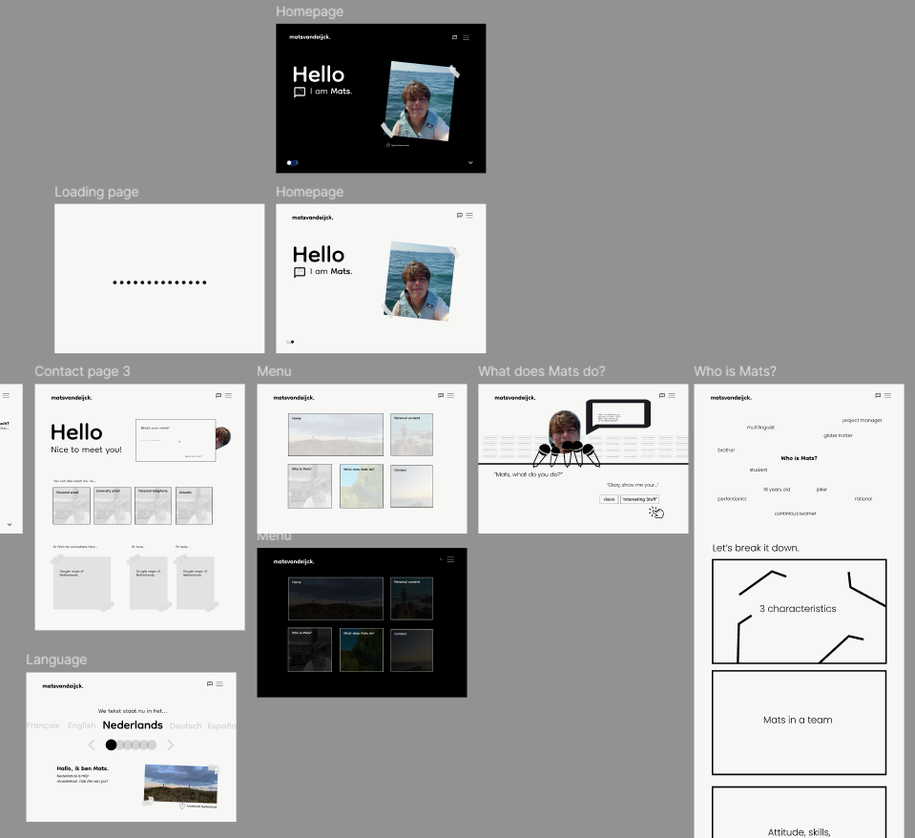Open 'Contact' tile in the light Menu frame
915x838 pixels.
click(411, 486)
